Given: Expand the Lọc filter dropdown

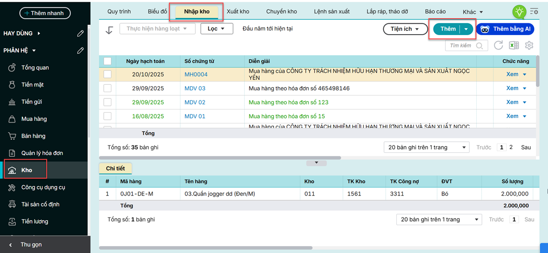Looking at the screenshot, I should coord(217,29).
